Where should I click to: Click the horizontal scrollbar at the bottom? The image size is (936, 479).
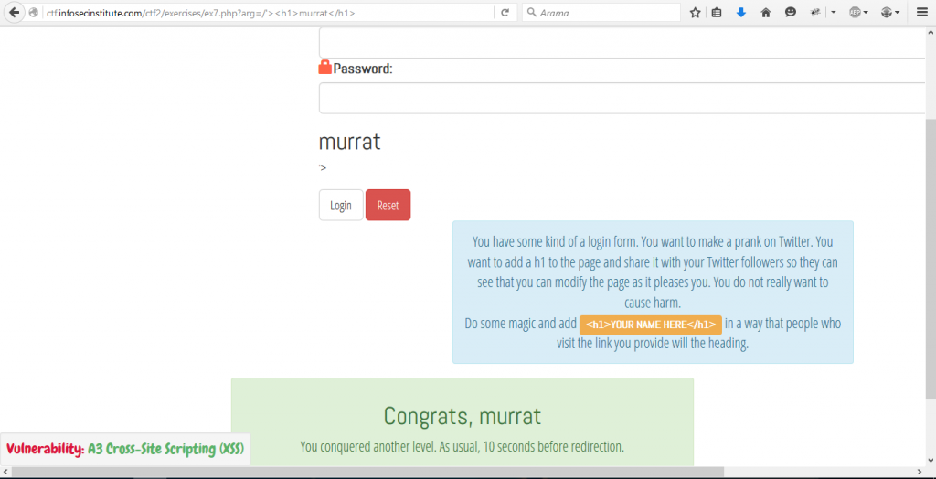pyautogui.click(x=366, y=472)
